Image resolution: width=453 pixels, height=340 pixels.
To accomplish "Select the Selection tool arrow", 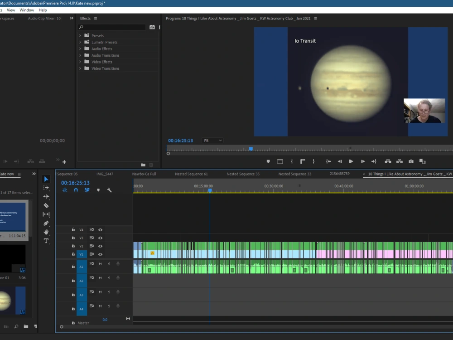I will click(46, 179).
